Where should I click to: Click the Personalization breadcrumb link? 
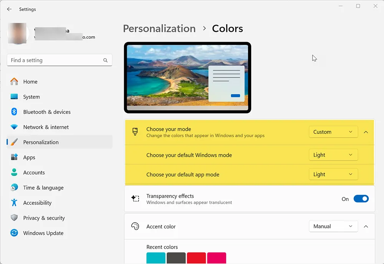(x=159, y=28)
